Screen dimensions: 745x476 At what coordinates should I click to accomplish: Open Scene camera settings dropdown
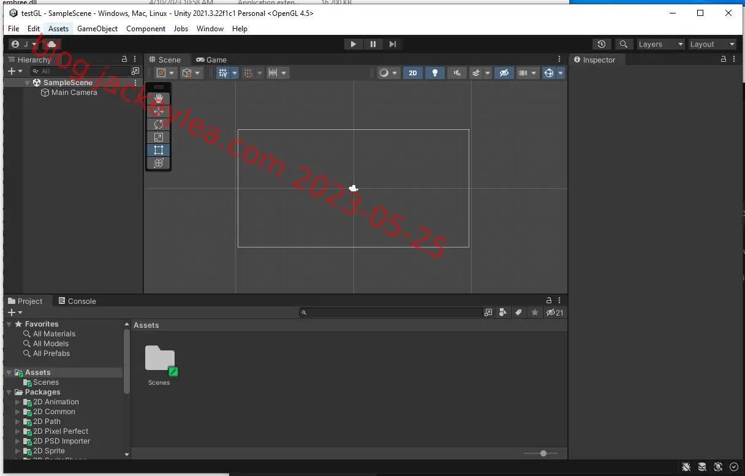click(x=527, y=73)
